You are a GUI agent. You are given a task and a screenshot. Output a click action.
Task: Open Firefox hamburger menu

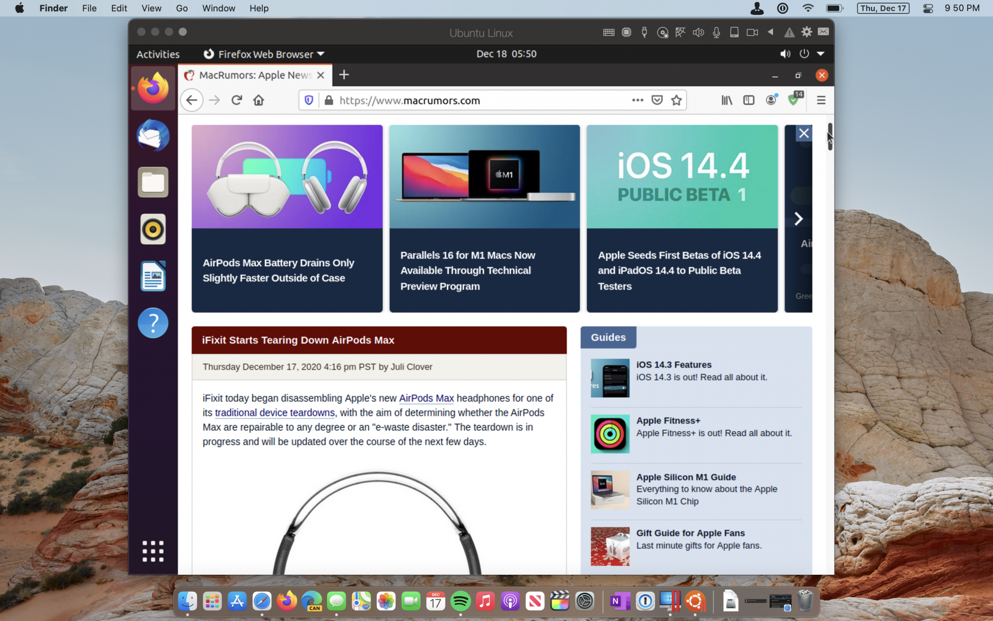click(x=821, y=100)
